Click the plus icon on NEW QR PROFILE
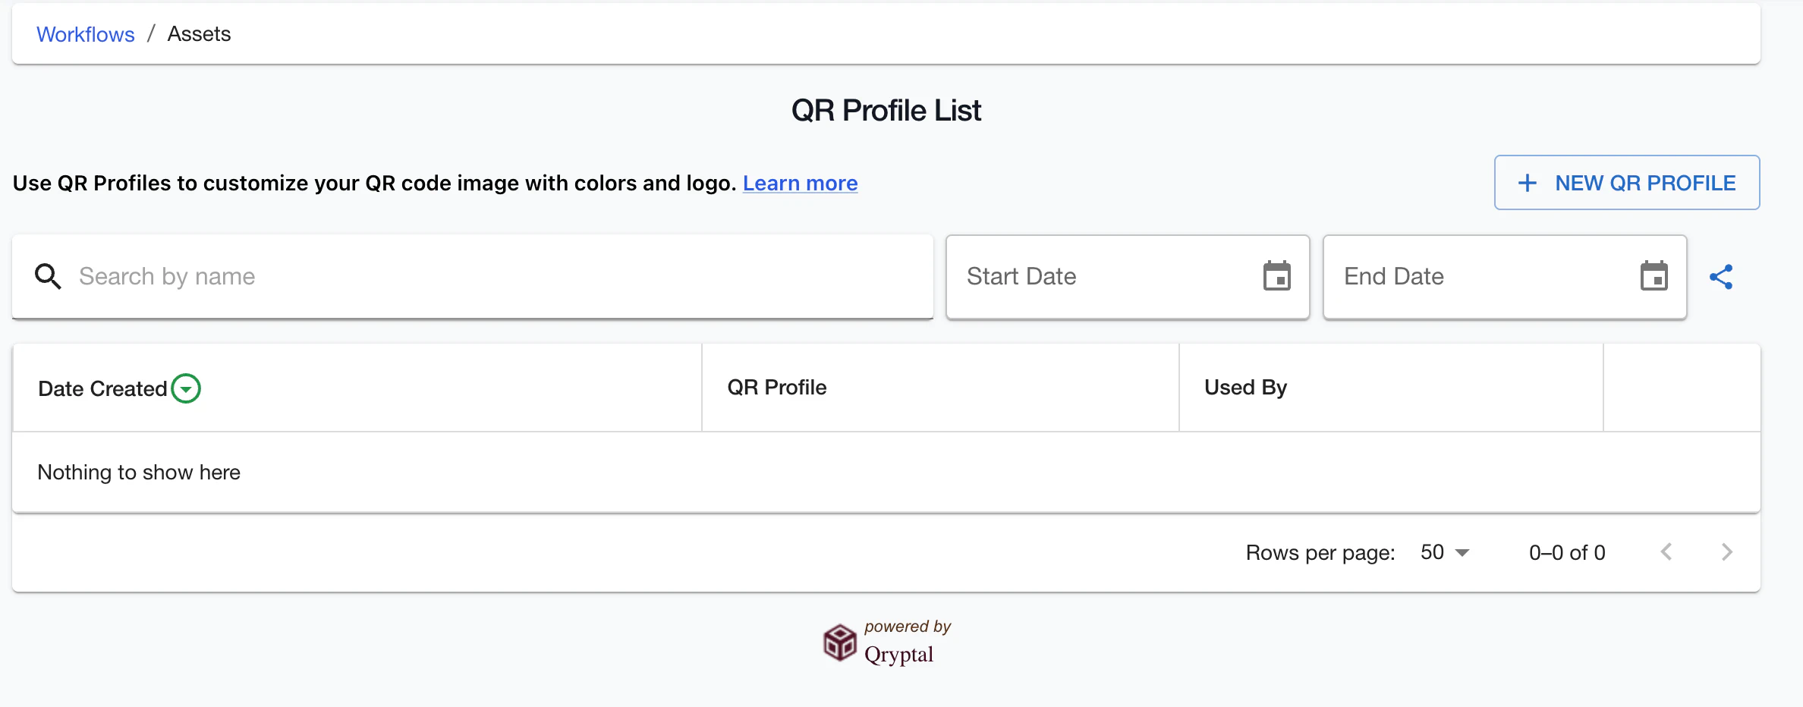The image size is (1803, 707). pos(1527,183)
